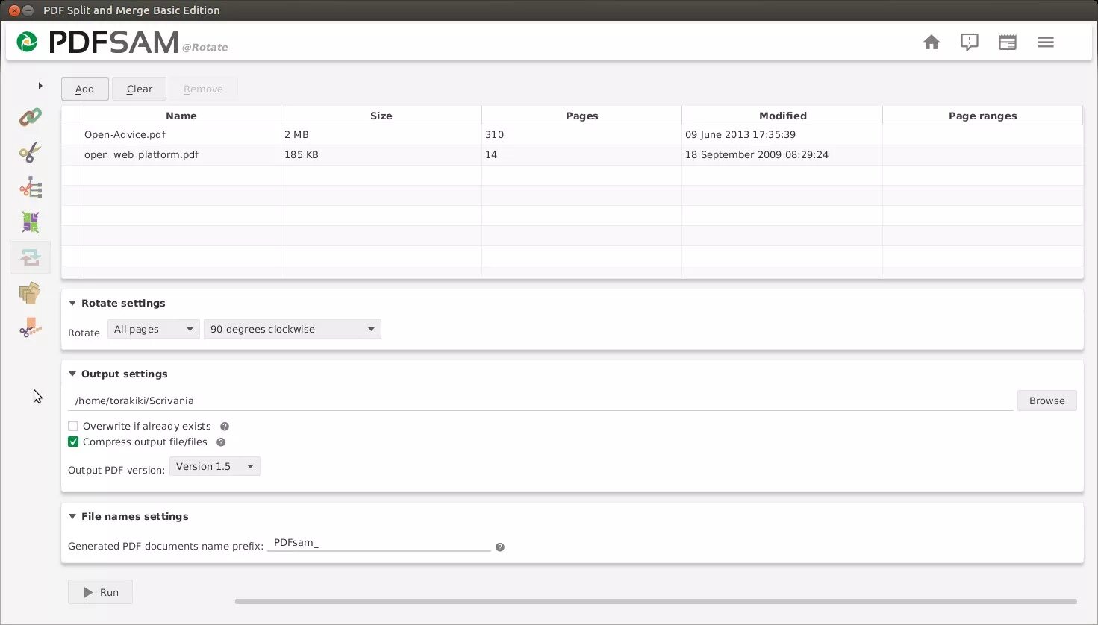Select the Rotate module sidebar icon
The height and width of the screenshot is (625, 1098).
(31, 257)
